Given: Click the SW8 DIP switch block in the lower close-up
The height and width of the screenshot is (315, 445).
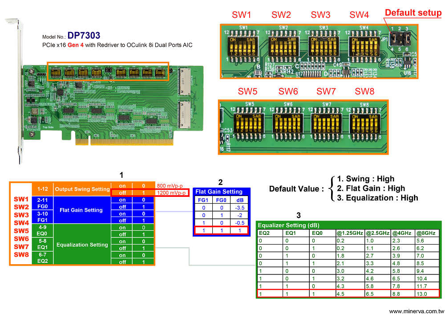Looking at the screenshot, I should point(365,124).
